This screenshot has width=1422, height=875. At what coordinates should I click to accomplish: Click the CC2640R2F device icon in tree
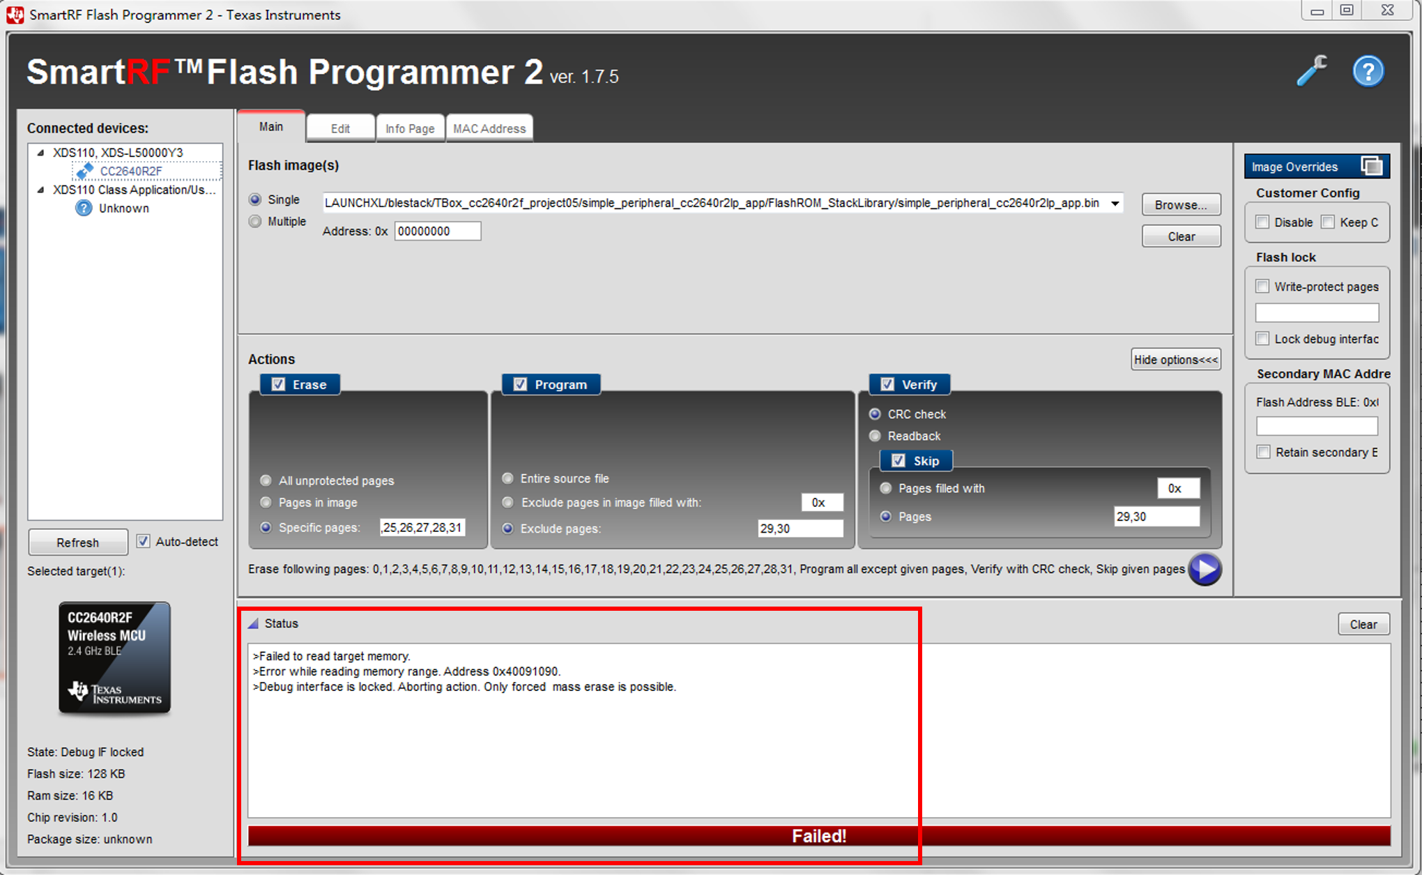pyautogui.click(x=84, y=171)
